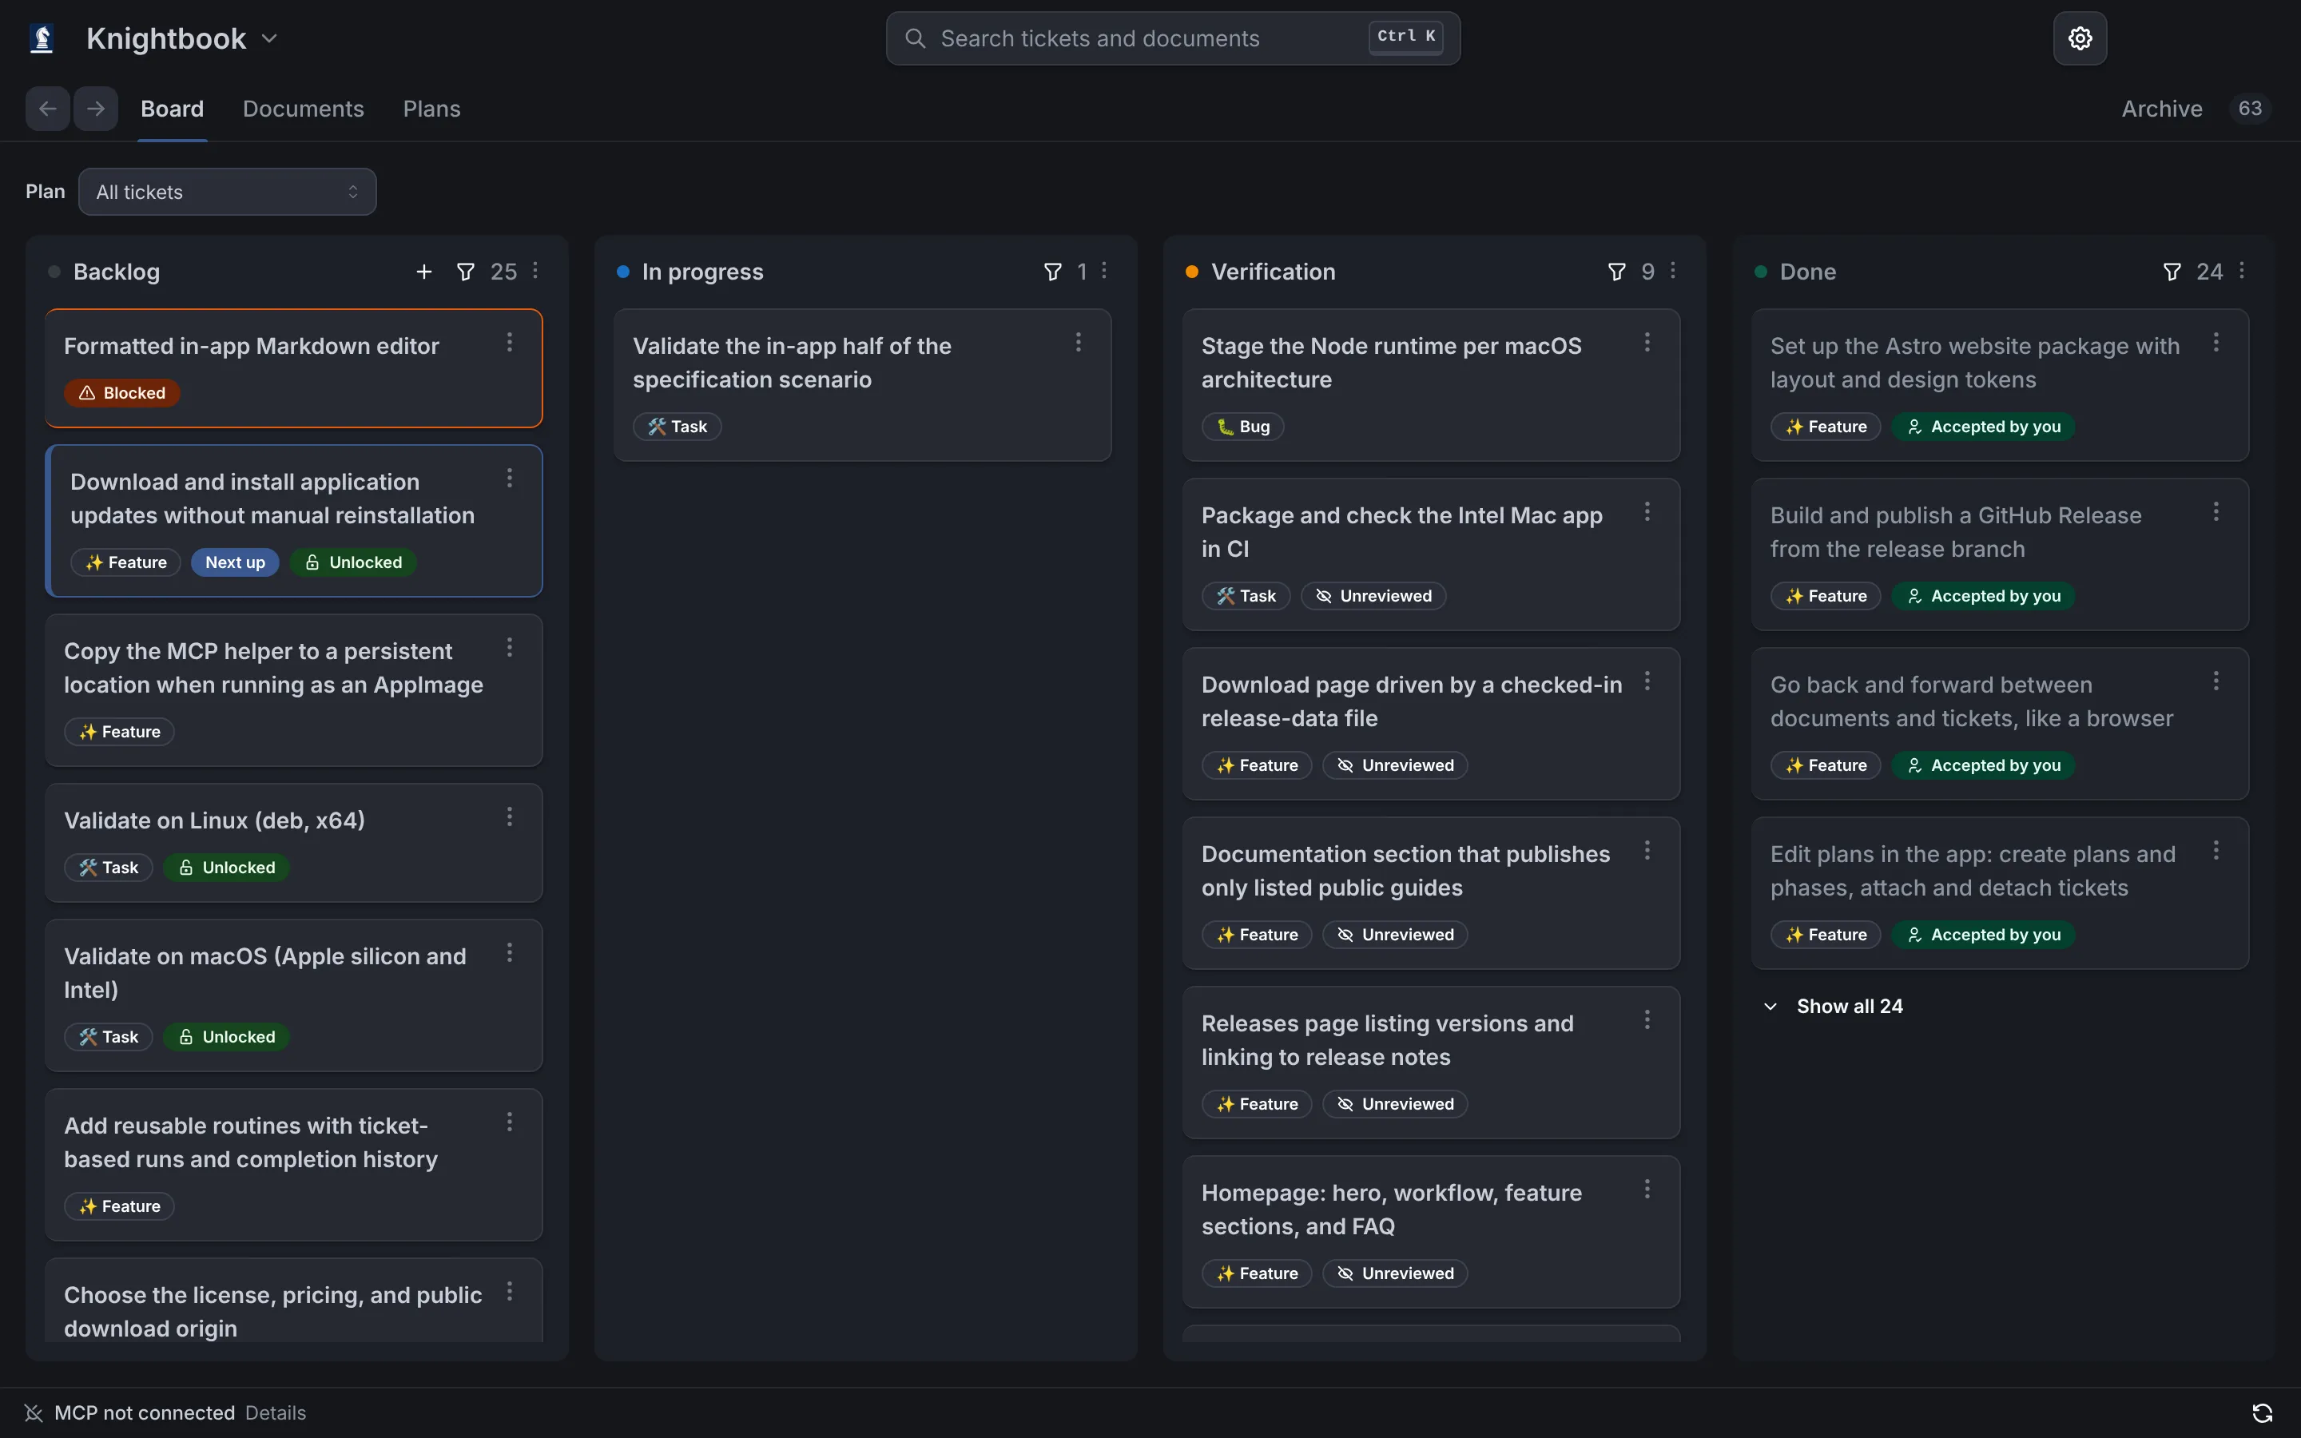The image size is (2301, 1438).
Task: Open the Knightbook project dropdown
Action: (181, 38)
